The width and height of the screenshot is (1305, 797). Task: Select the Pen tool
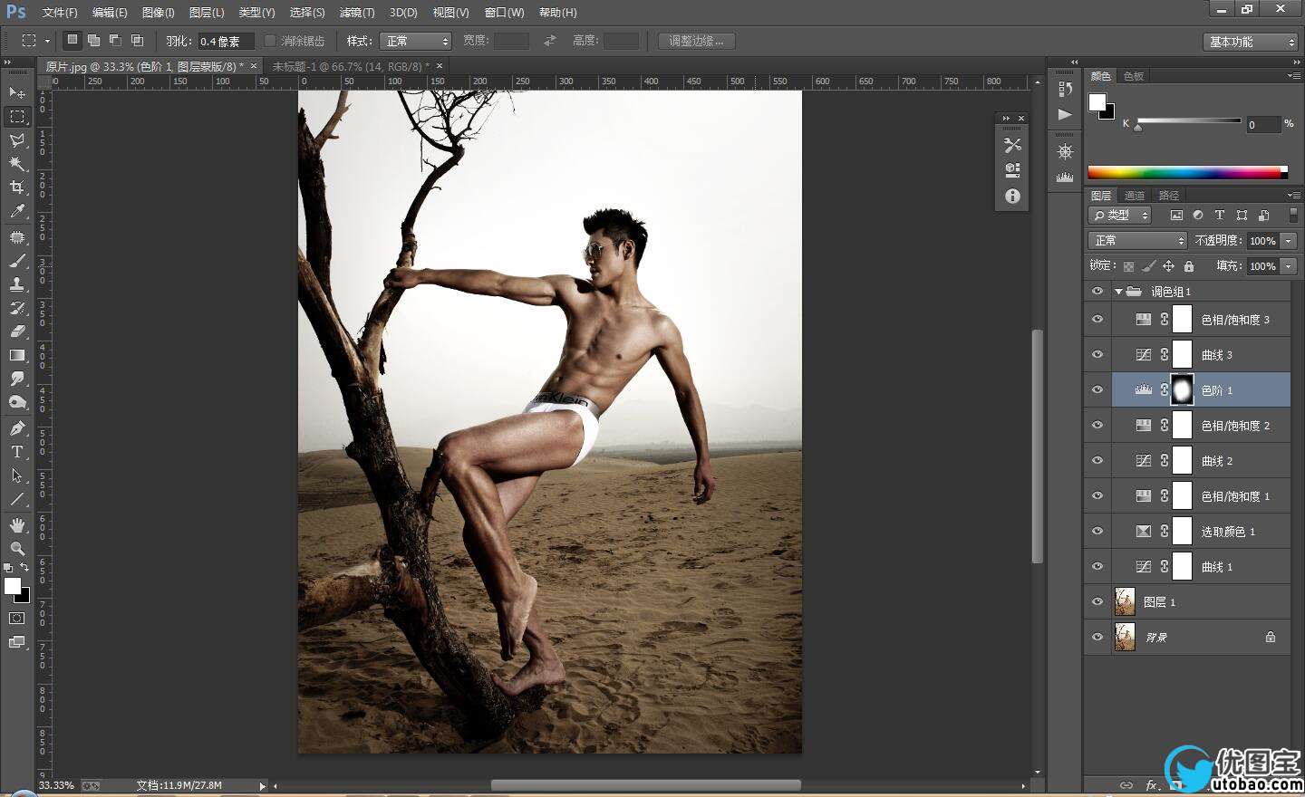[x=17, y=428]
